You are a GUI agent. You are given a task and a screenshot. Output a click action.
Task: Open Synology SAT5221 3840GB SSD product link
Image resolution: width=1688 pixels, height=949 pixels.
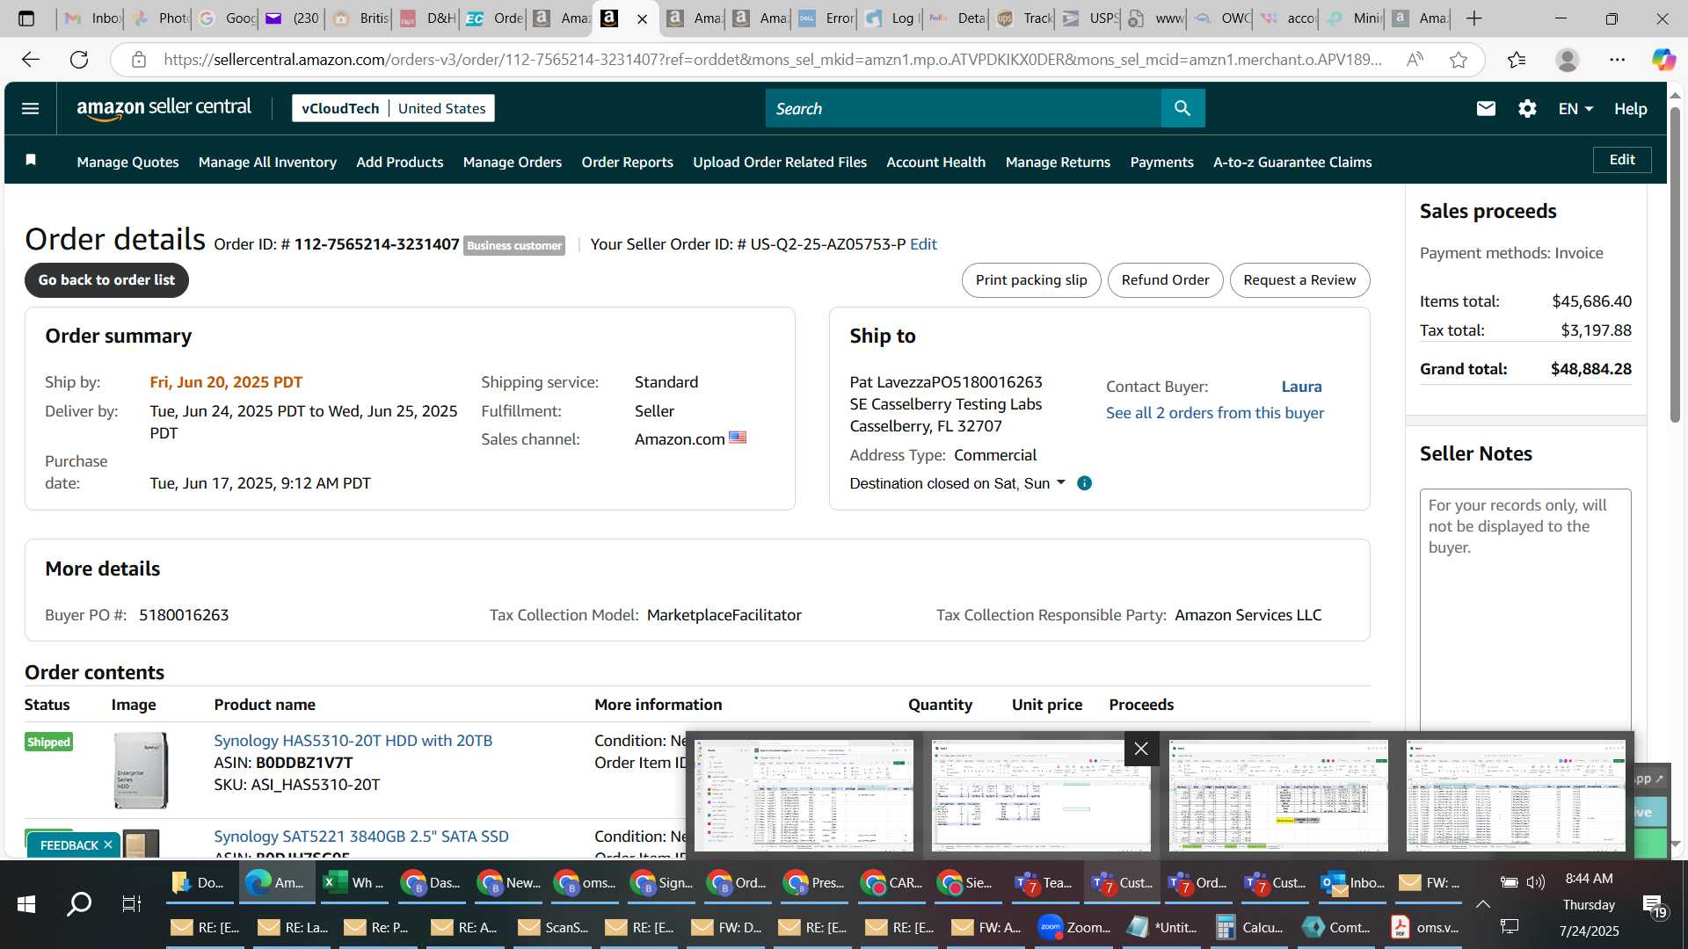[360, 837]
